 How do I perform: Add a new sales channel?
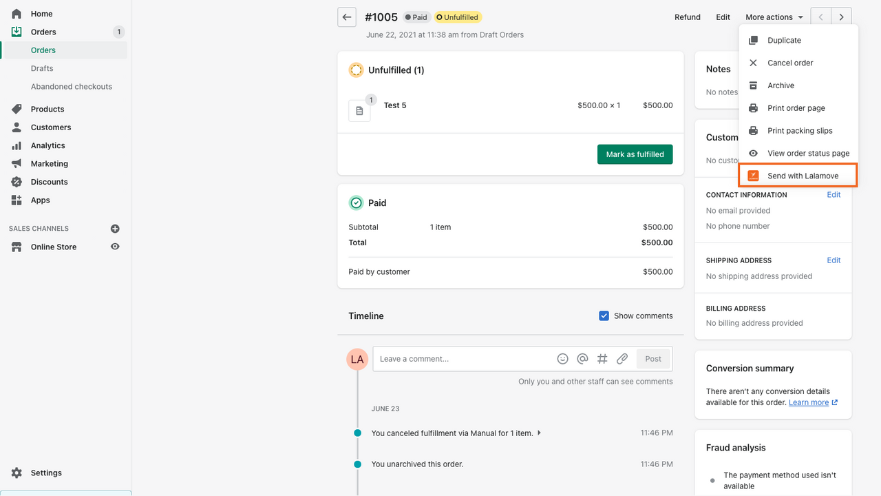click(x=114, y=228)
